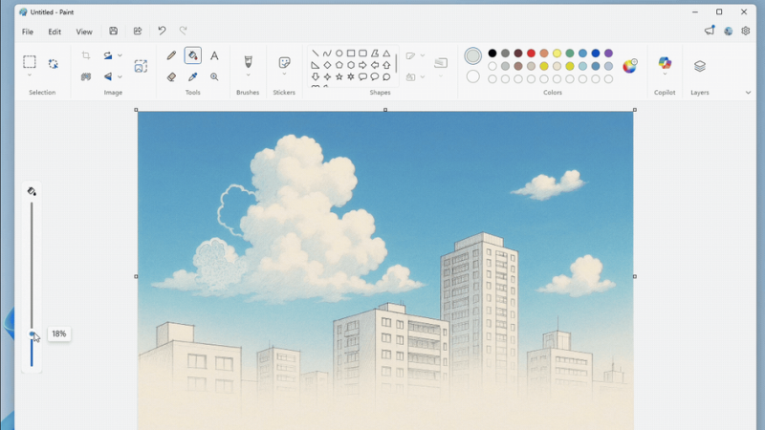765x430 pixels.
Task: Select the Pentagon shape
Action: click(x=339, y=65)
